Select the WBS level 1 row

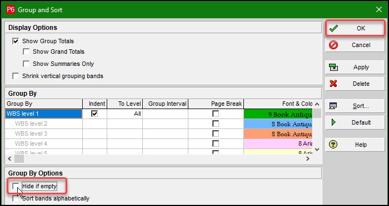[44, 114]
